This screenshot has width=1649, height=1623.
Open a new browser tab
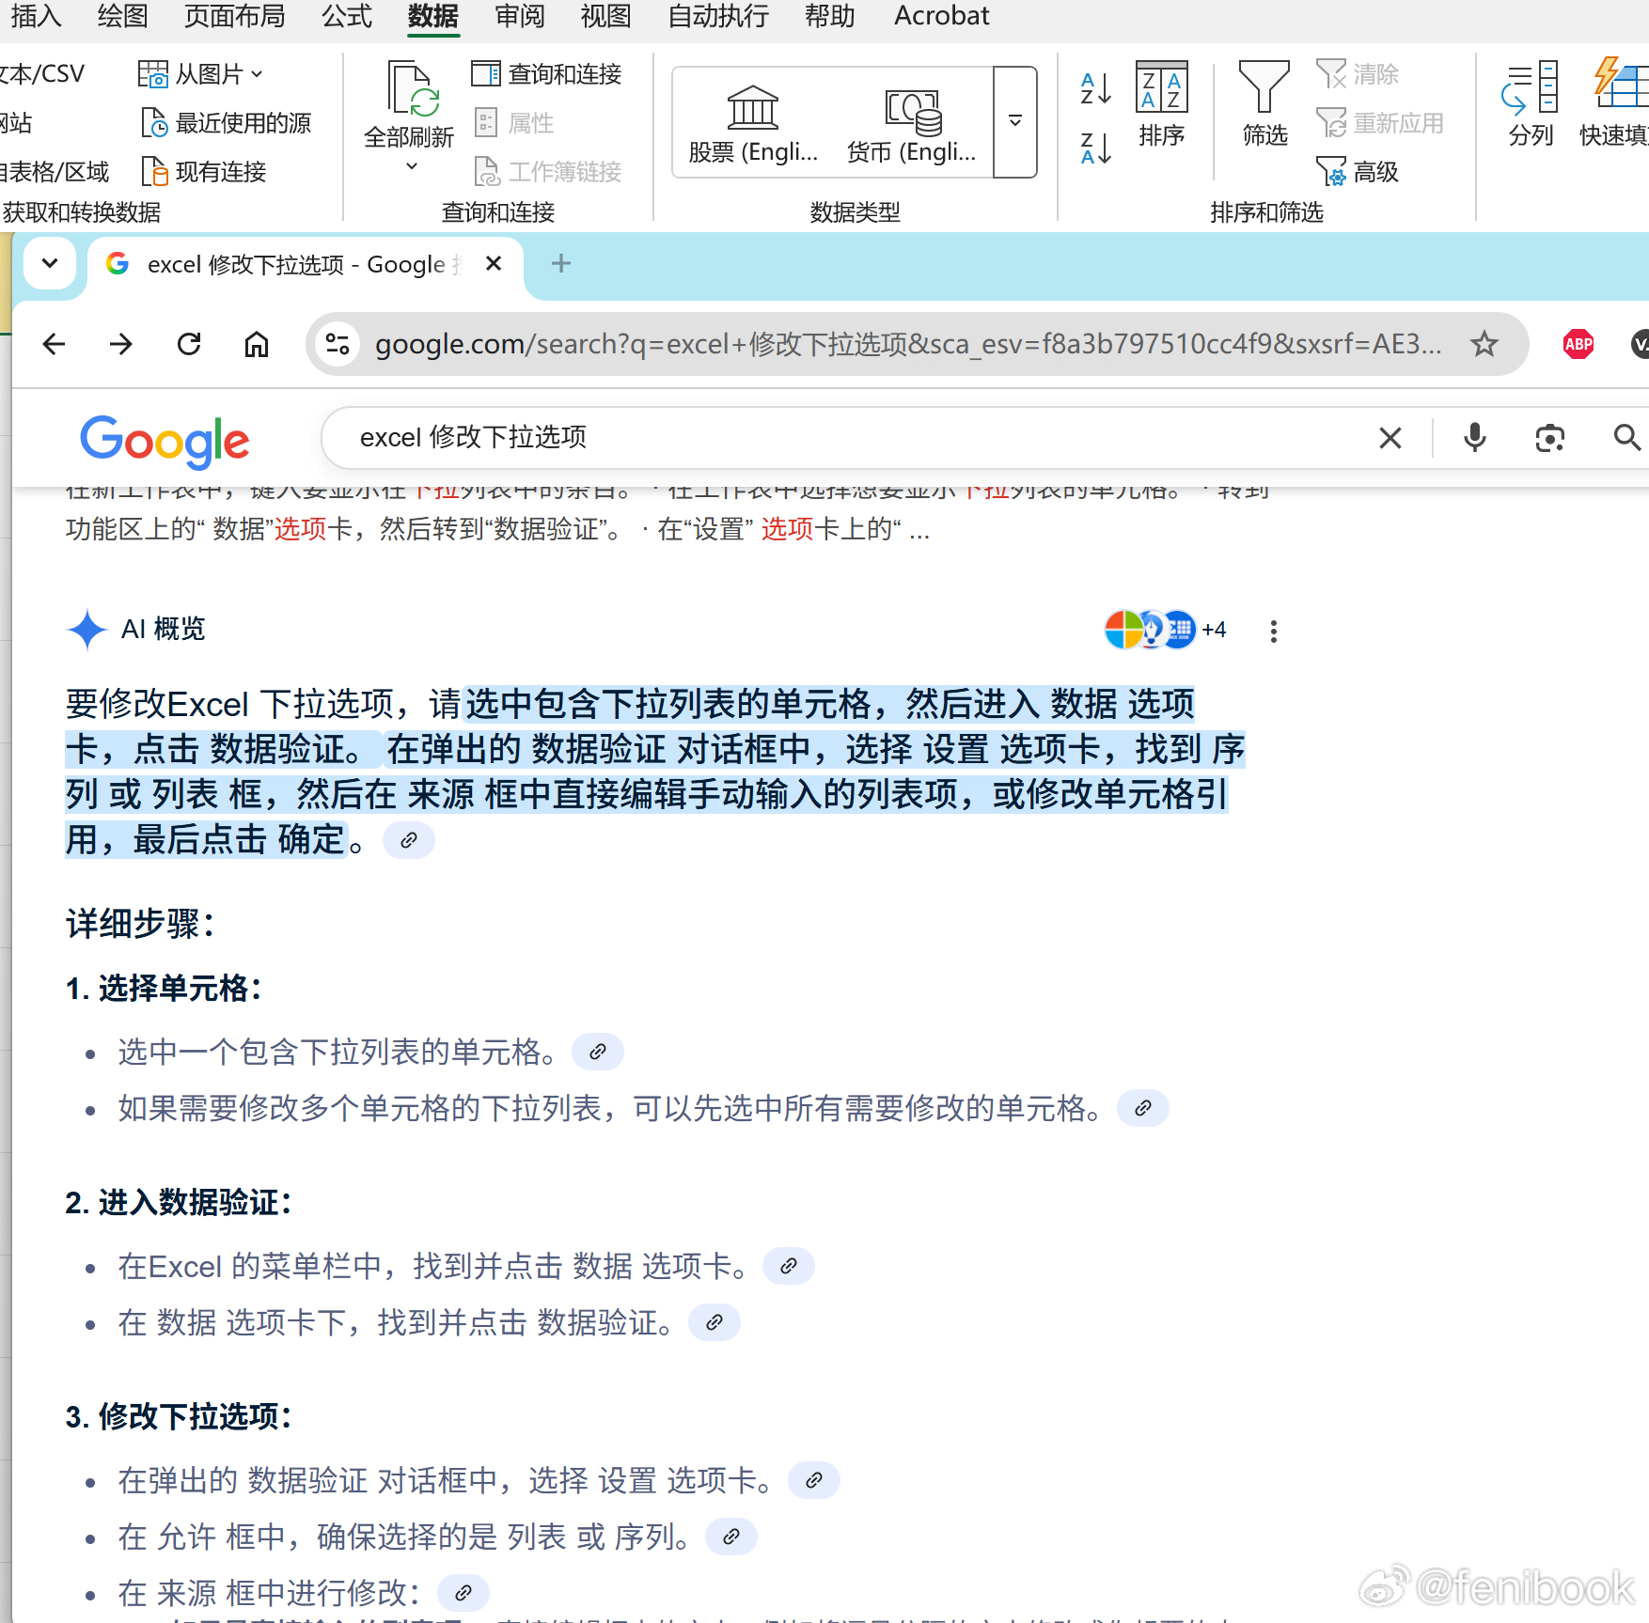tap(561, 264)
